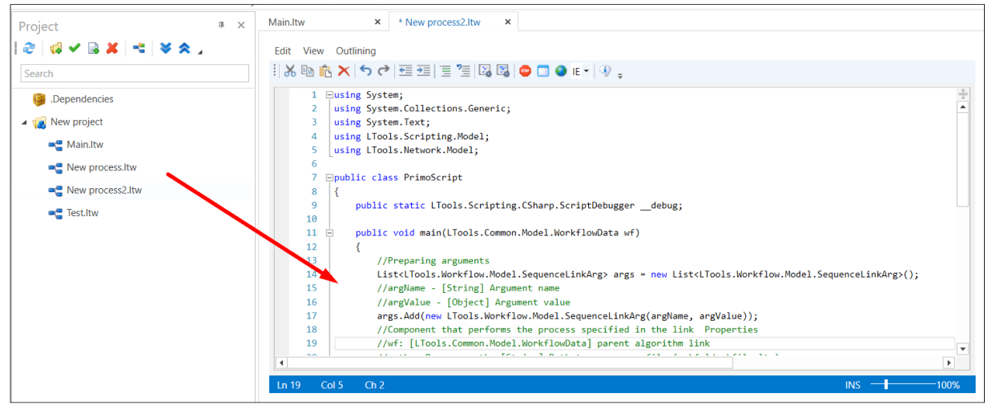Click the Undo arrow in editor toolbar
This screenshot has width=1004, height=409.
365,71
